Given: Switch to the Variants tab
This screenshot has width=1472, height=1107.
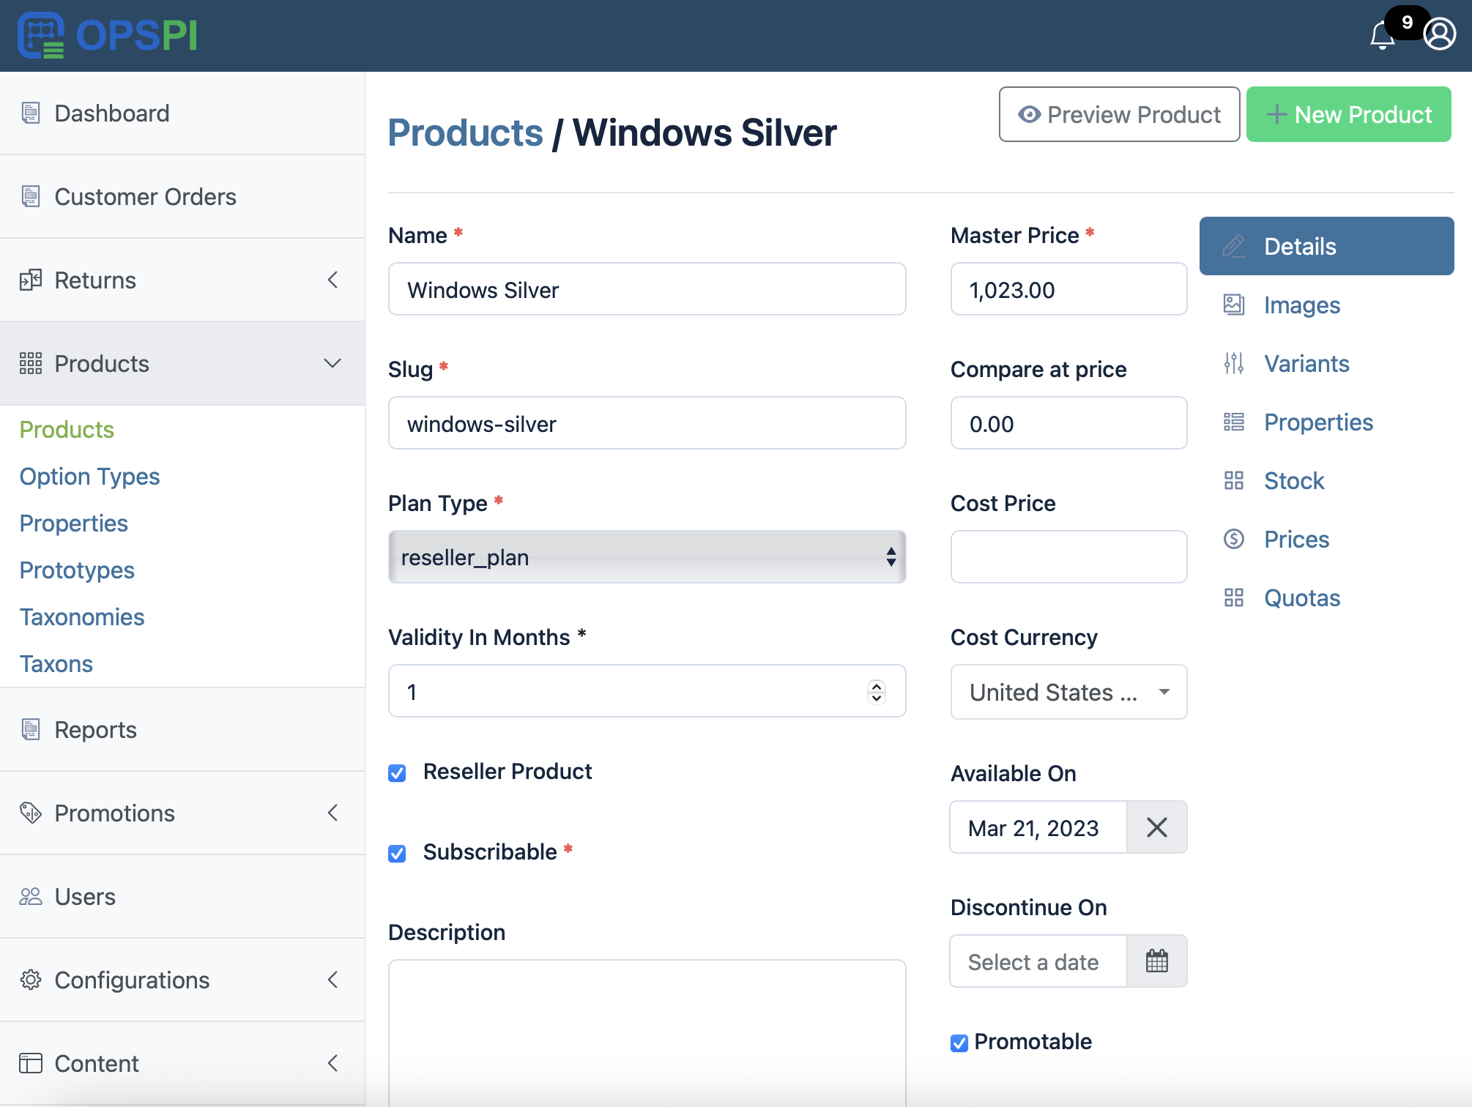Looking at the screenshot, I should click(x=1327, y=364).
